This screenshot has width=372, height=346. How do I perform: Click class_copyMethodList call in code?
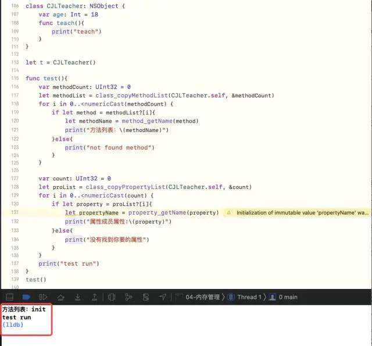click(132, 95)
